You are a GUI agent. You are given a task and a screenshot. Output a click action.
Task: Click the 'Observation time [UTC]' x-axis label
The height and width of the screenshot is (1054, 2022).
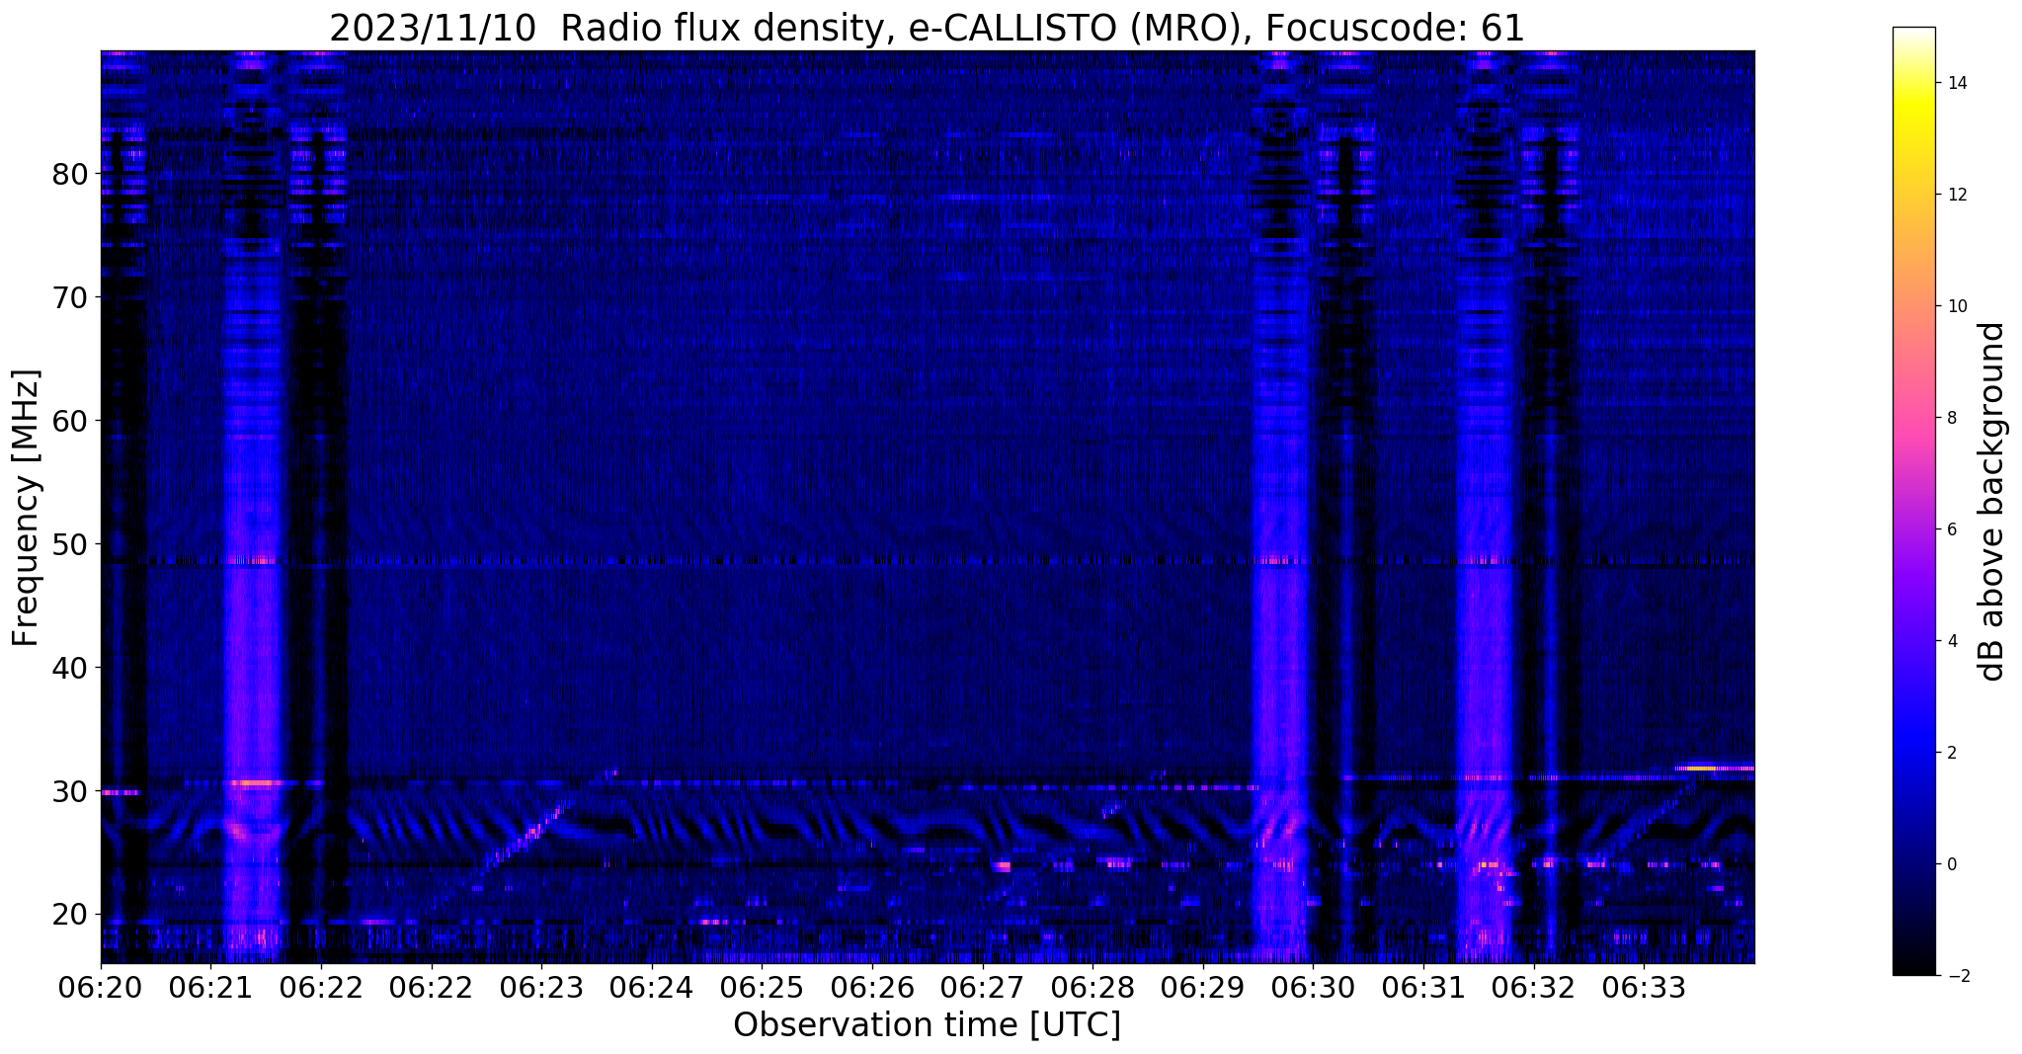(927, 1025)
